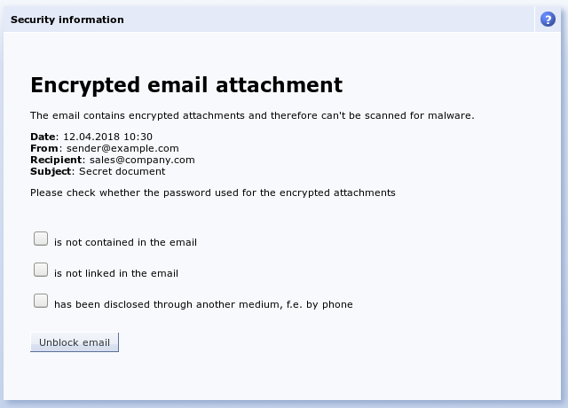568x408 pixels.
Task: Select the sender@example.com address
Action: (122, 148)
